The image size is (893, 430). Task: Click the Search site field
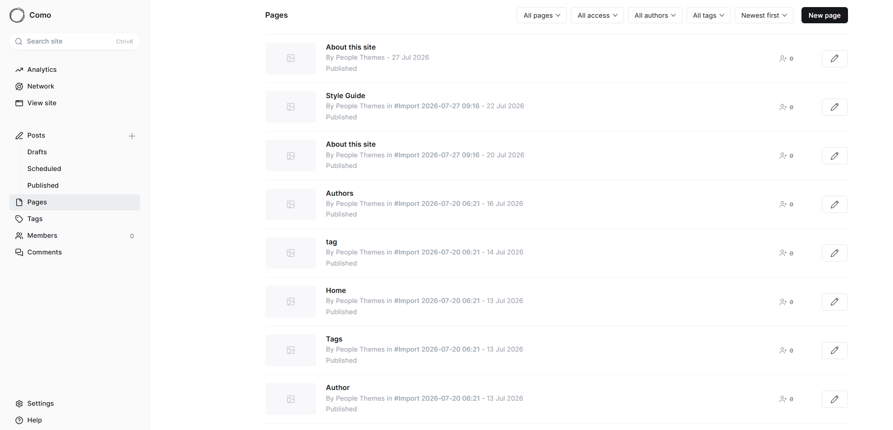(x=74, y=41)
